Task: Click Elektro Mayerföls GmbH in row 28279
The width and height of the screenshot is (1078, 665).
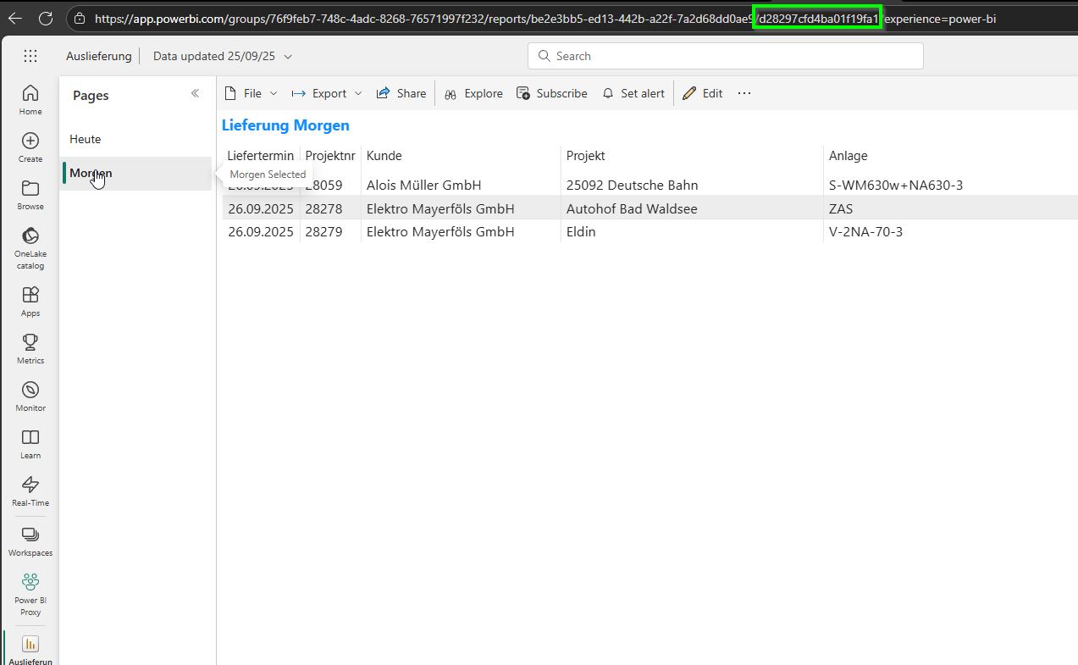Action: pos(440,231)
